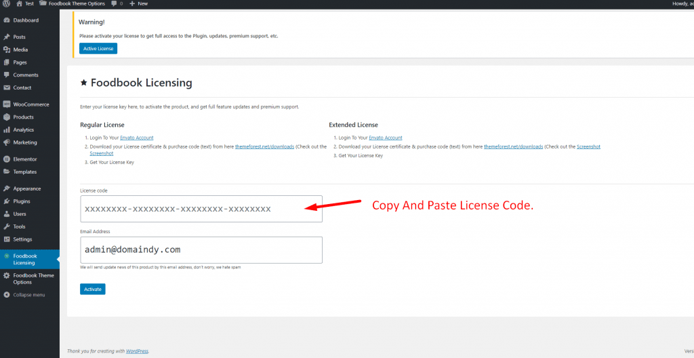
Task: Click the Plugins plug icon
Action: click(x=7, y=201)
